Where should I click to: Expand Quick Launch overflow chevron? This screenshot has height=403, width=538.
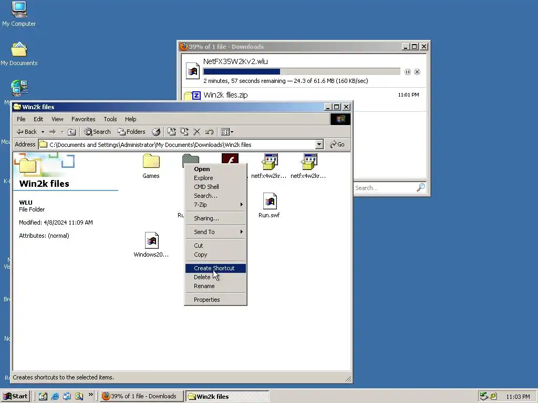click(x=90, y=395)
